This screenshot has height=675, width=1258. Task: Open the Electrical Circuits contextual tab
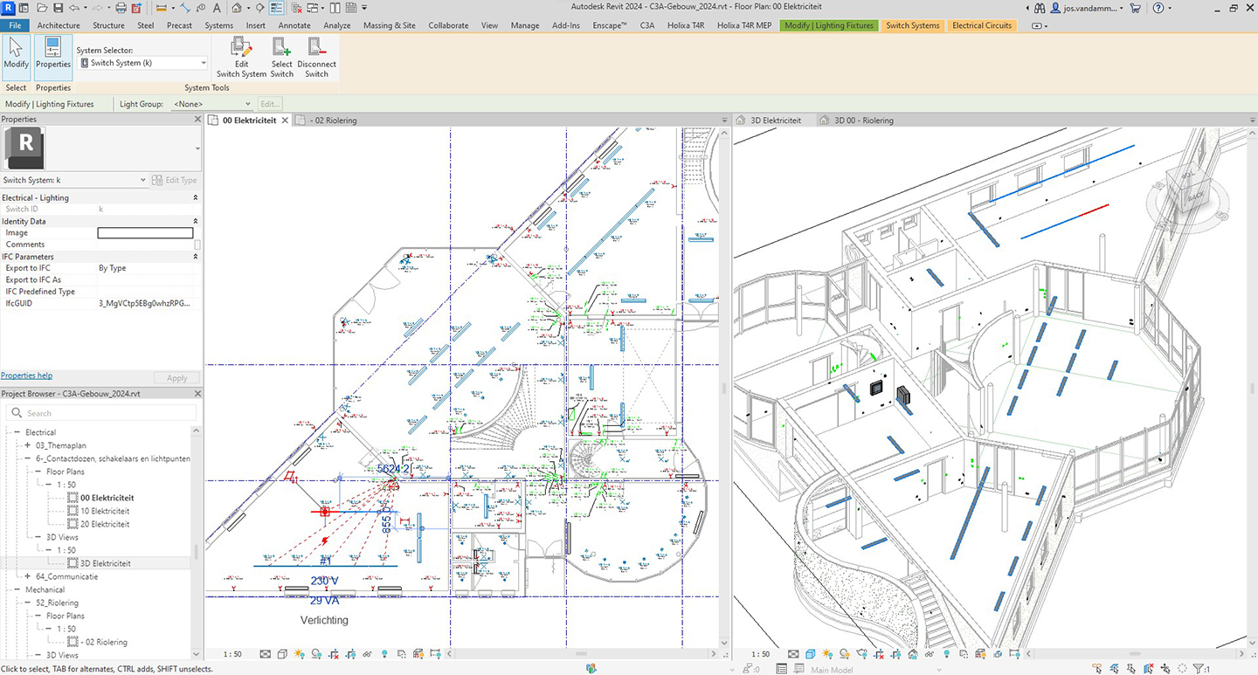(x=982, y=25)
